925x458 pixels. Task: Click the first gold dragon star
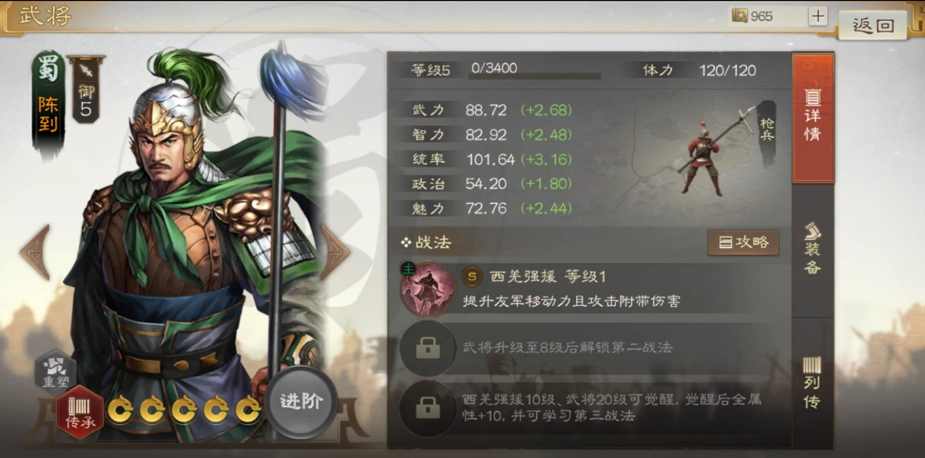(120, 410)
